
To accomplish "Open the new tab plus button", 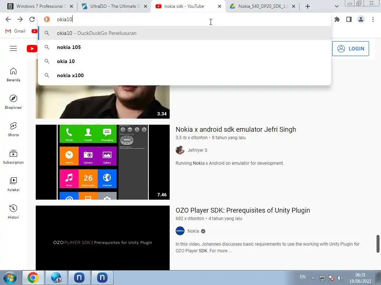I will 308,6.
